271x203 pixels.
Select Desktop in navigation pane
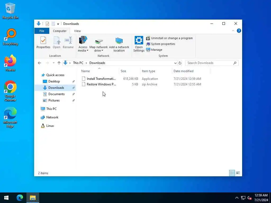(x=54, y=81)
